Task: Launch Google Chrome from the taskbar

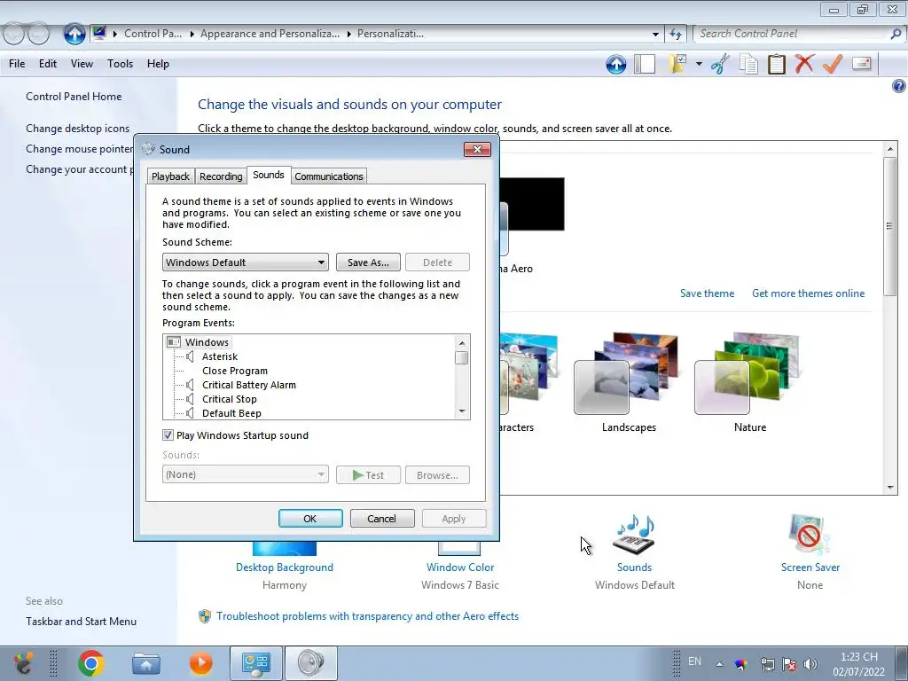Action: [91, 663]
